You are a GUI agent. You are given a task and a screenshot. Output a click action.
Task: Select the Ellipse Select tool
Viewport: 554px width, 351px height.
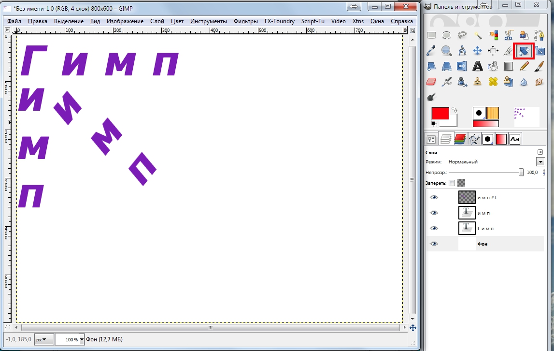click(447, 35)
